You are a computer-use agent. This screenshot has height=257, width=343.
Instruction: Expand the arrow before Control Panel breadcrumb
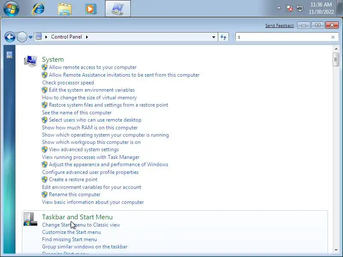[x=46, y=37]
